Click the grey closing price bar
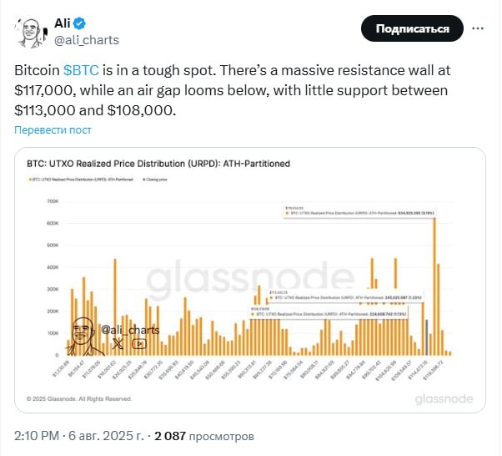This screenshot has width=502, height=456. (426, 336)
